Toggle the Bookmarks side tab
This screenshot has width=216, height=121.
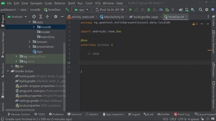3,90
